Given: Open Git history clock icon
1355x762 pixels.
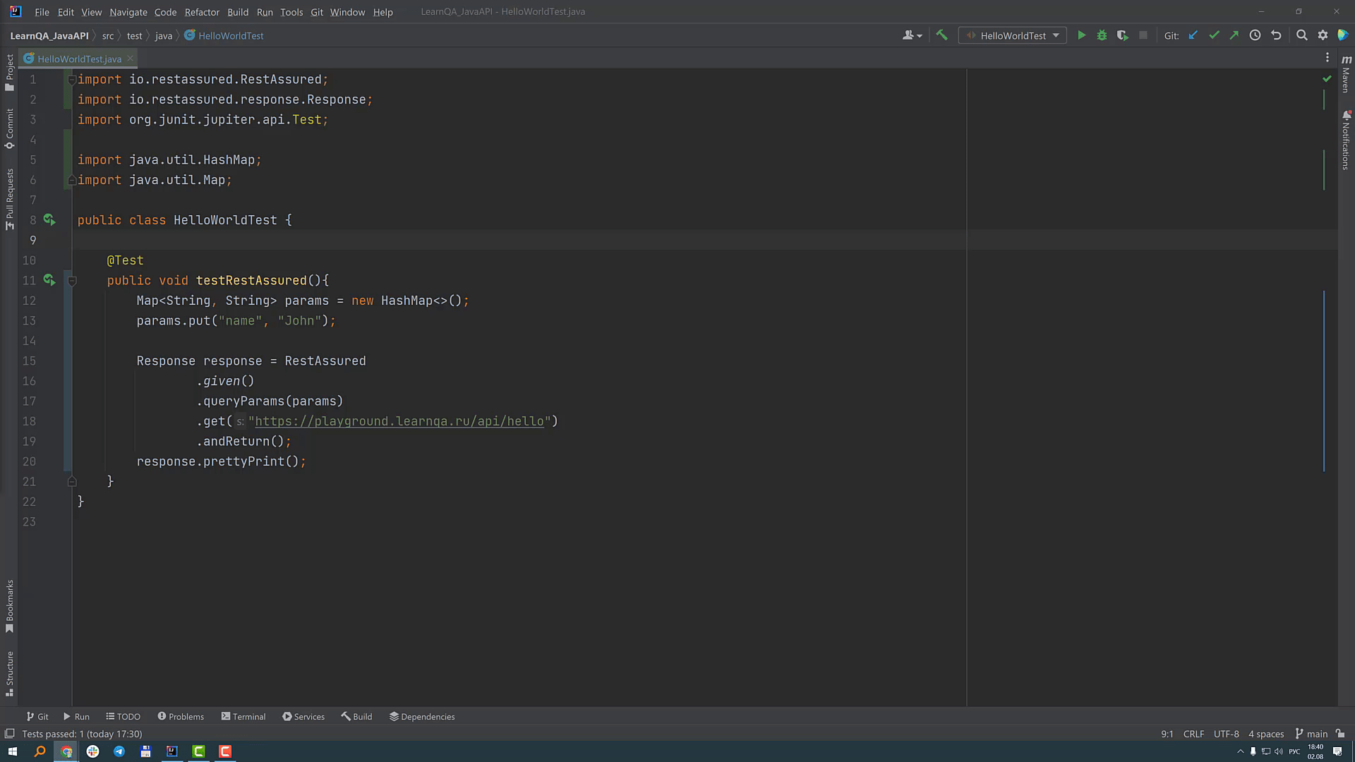Looking at the screenshot, I should [1255, 35].
